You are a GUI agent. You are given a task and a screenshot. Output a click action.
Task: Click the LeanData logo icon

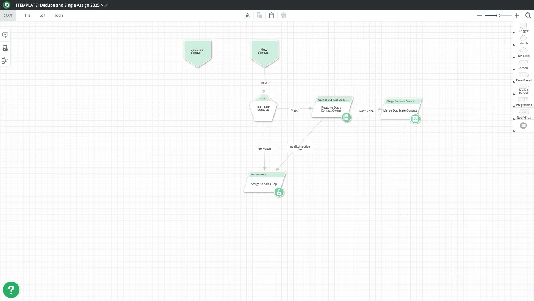click(7, 5)
